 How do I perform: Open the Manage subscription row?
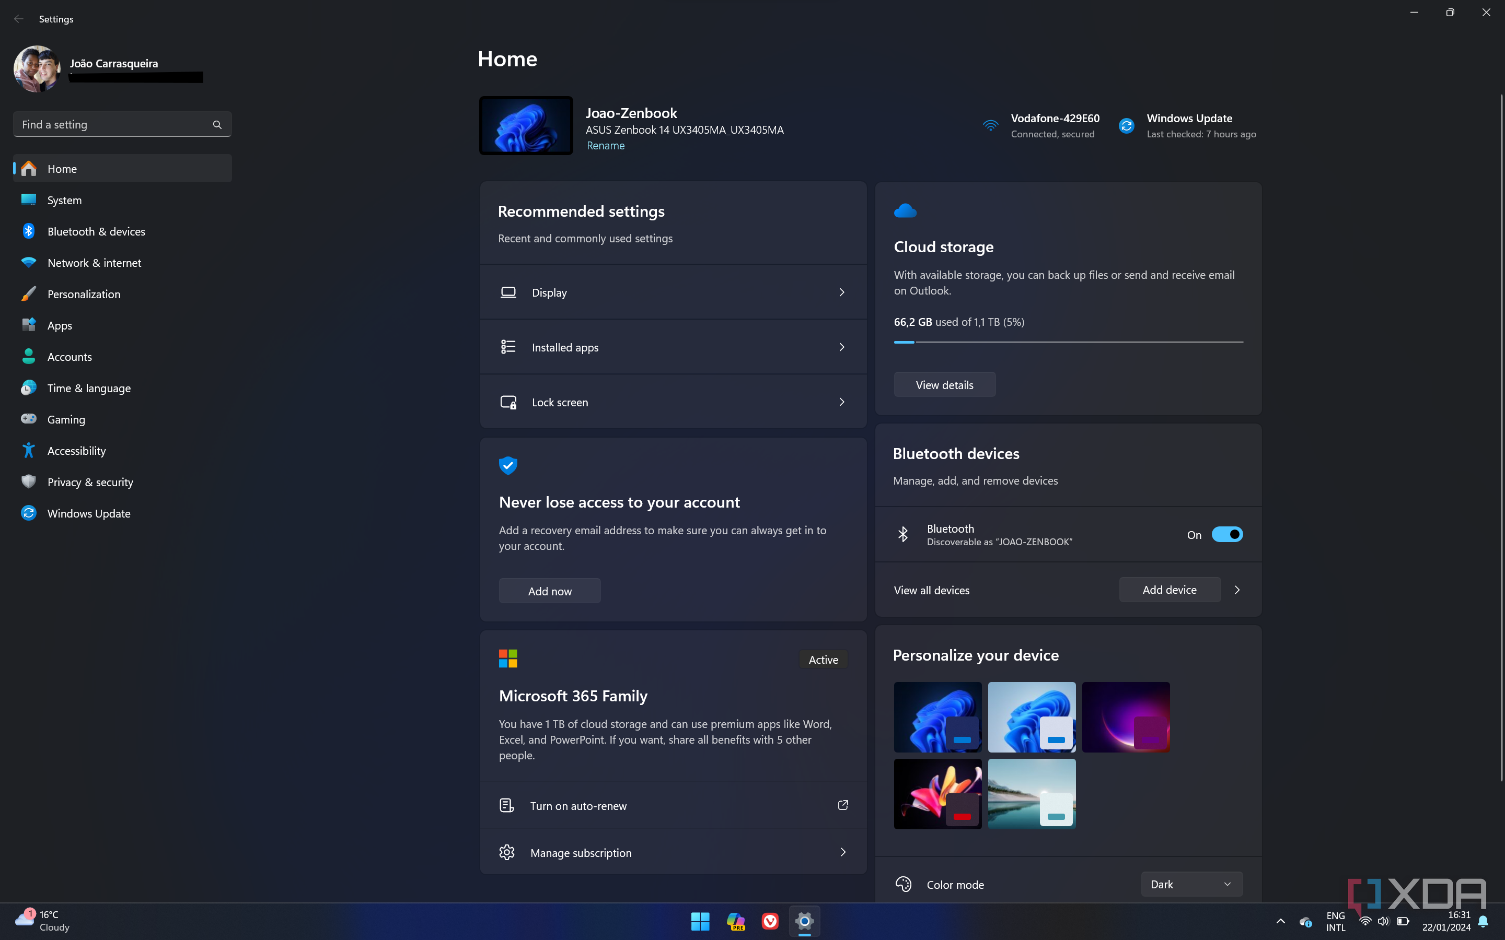pos(673,852)
